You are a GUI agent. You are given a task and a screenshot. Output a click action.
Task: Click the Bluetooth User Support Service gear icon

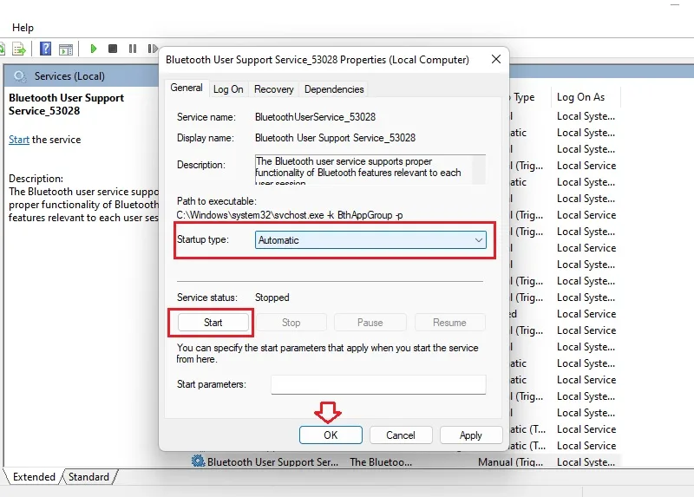[198, 461]
